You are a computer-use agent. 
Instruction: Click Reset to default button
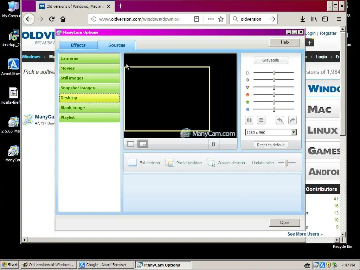271,145
